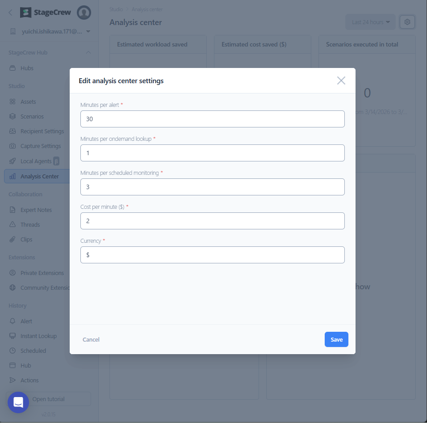The height and width of the screenshot is (423, 427).
Task: Click the Local Agents rocket icon
Action: (x=13, y=161)
